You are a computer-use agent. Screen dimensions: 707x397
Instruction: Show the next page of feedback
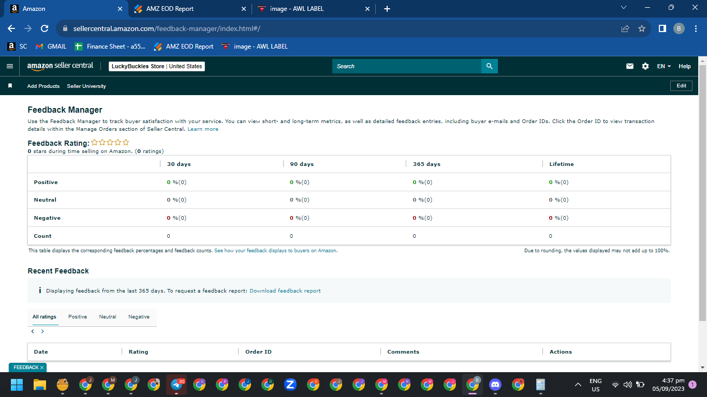pos(42,331)
